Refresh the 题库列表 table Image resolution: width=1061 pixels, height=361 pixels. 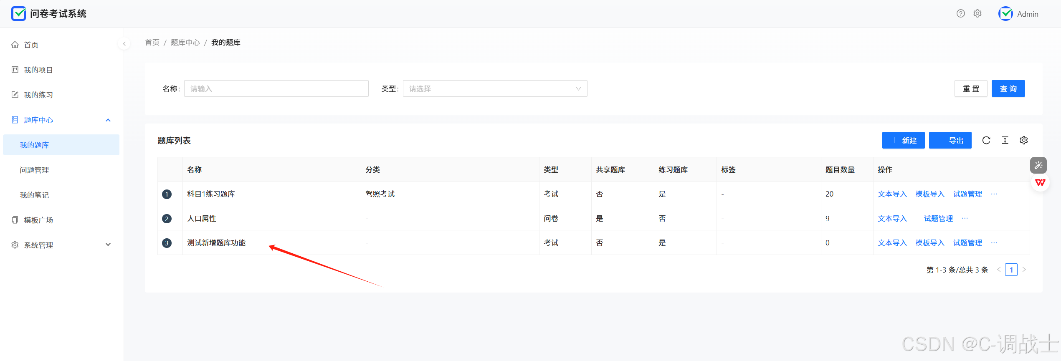click(x=986, y=140)
